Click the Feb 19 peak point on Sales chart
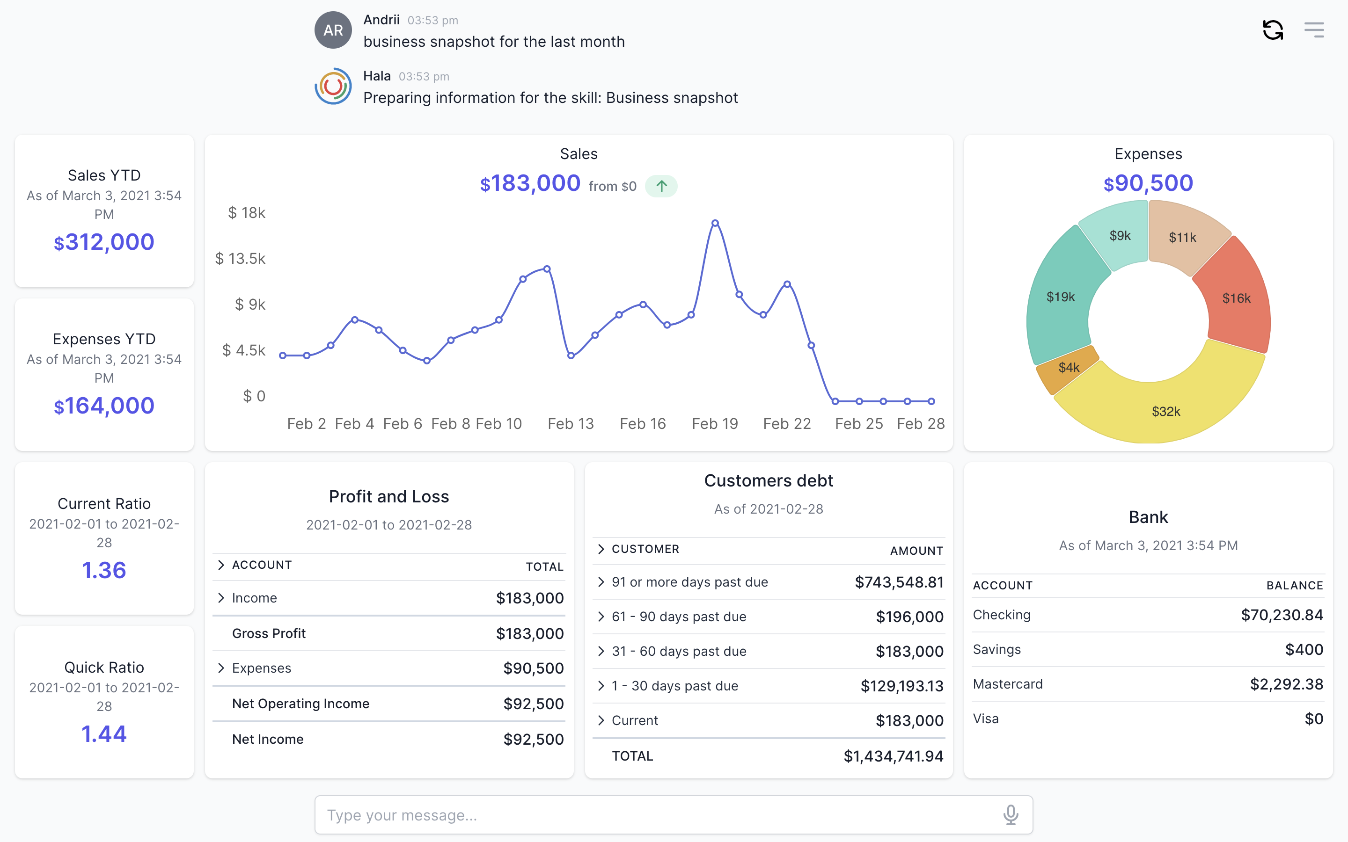Image resolution: width=1348 pixels, height=842 pixels. coord(715,223)
